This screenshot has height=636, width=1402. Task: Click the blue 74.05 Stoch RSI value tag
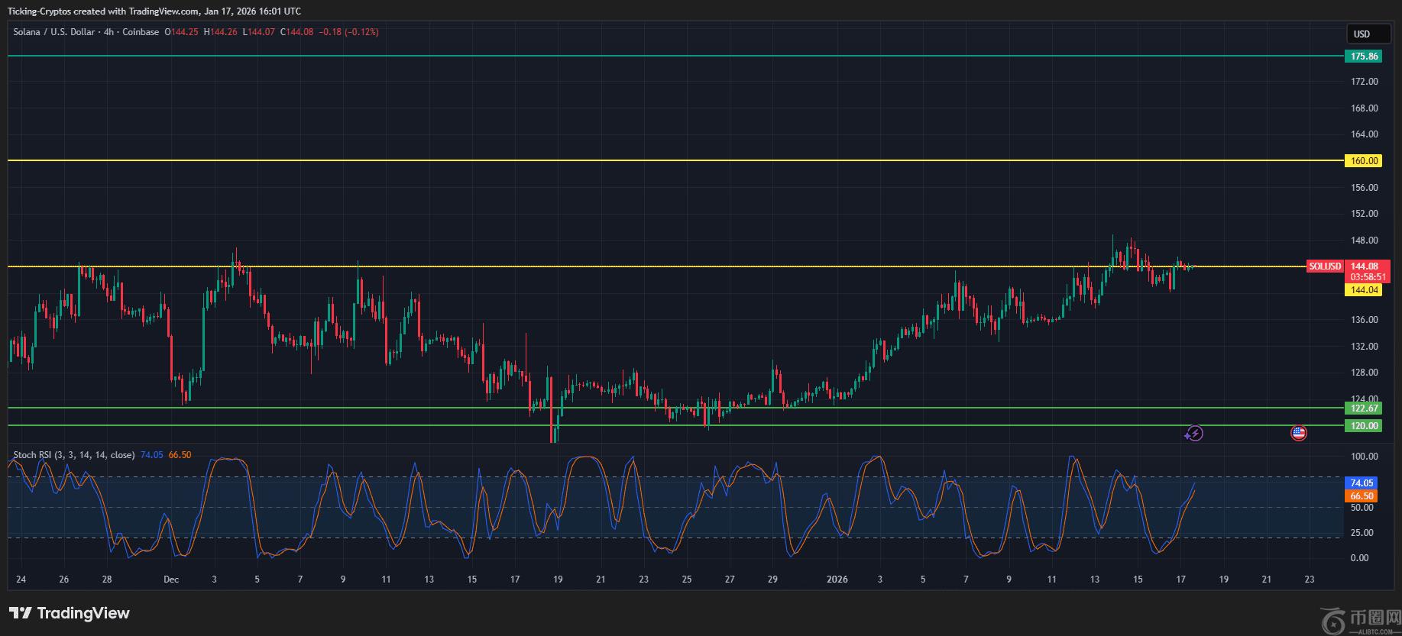pos(1362,483)
